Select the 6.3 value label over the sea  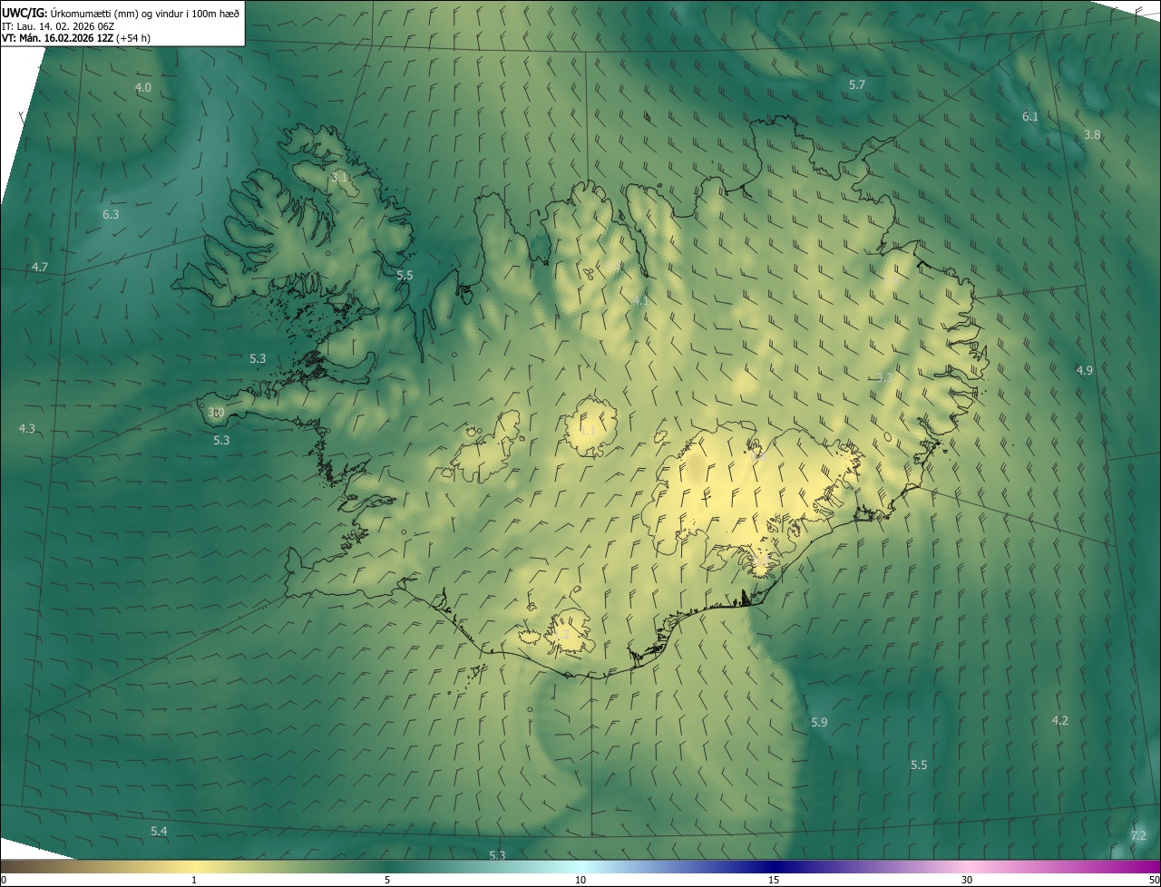[111, 214]
